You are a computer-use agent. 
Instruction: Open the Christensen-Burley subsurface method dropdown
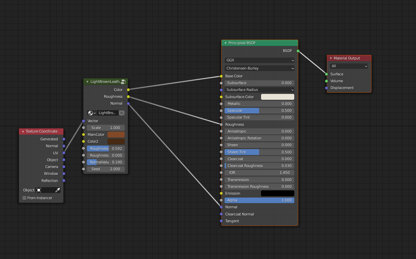click(259, 68)
